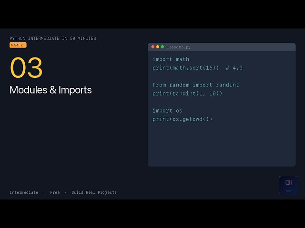Click the large 03 lesson number
Image resolution: width=305 pixels, height=228 pixels.
[26, 67]
